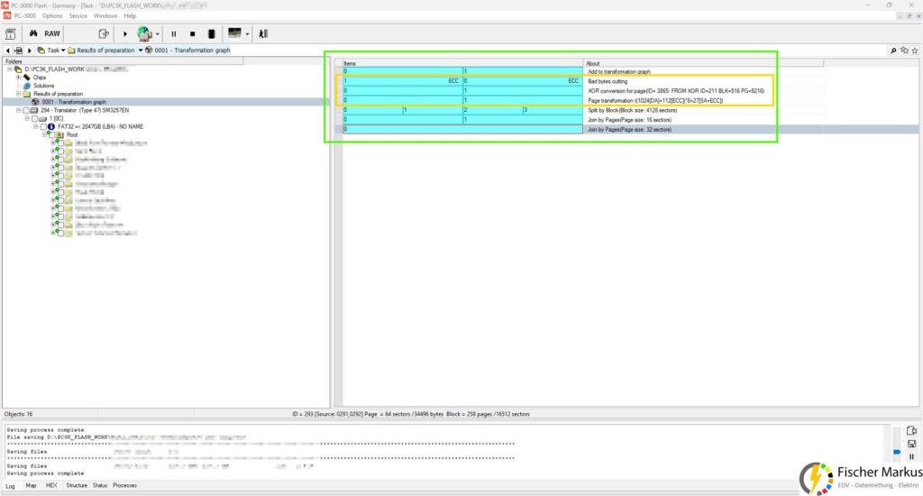Check the 294 - Translator checkbox
Viewport: 923px width, 496px height.
click(x=25, y=110)
